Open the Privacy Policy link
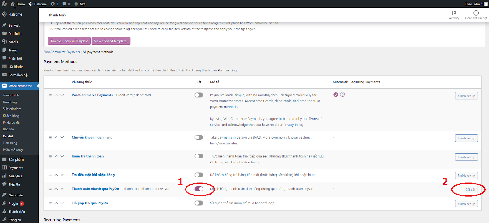The image size is (489, 223). click(x=293, y=125)
